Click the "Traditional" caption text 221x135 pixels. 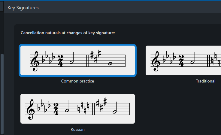(x=205, y=81)
